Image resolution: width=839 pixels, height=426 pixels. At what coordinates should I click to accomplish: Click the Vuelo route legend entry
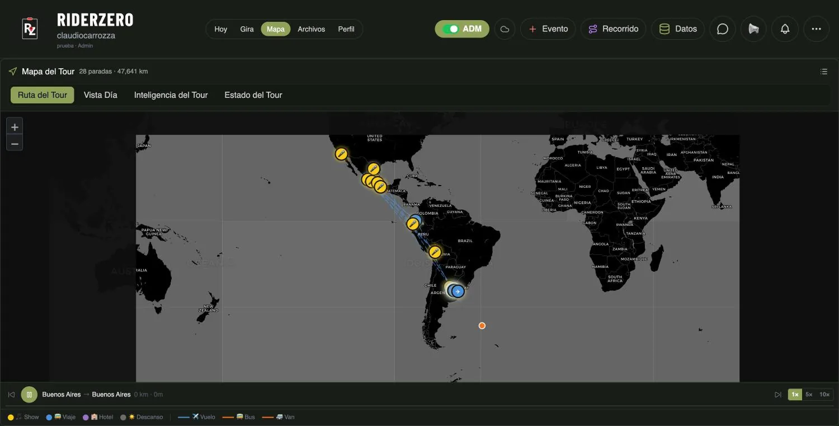(196, 417)
